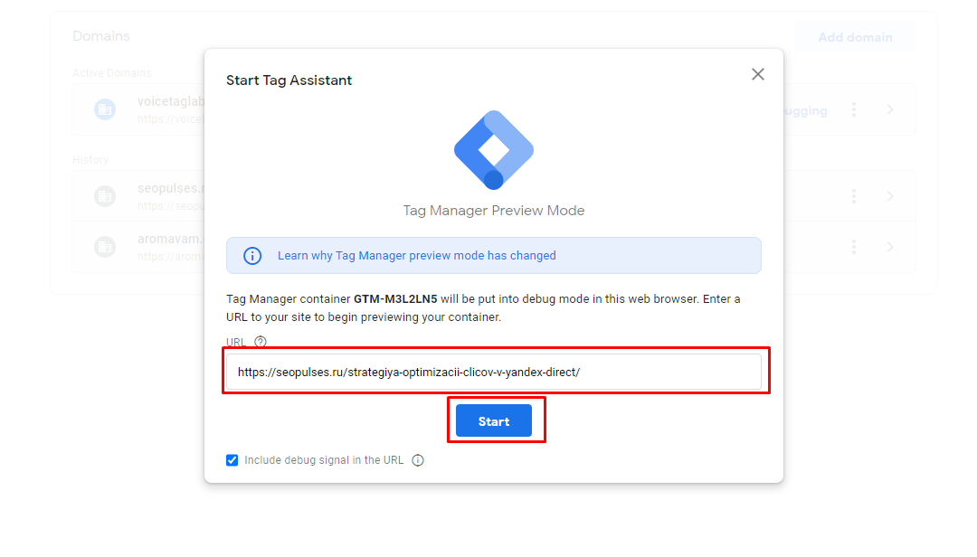Click the debug signal info icon
Image resolution: width=977 pixels, height=557 pixels.
tap(418, 460)
